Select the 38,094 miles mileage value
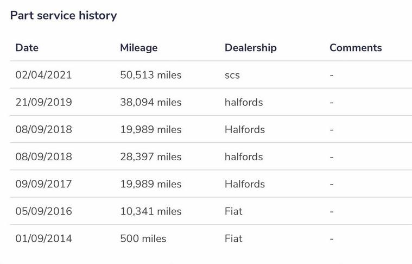This screenshot has width=412, height=264. (x=150, y=102)
